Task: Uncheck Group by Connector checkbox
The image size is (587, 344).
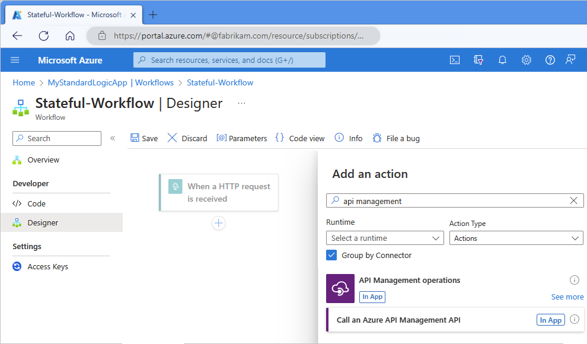Action: click(x=332, y=255)
